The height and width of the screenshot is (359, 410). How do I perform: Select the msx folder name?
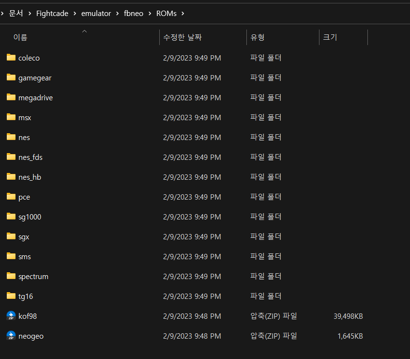tap(25, 118)
